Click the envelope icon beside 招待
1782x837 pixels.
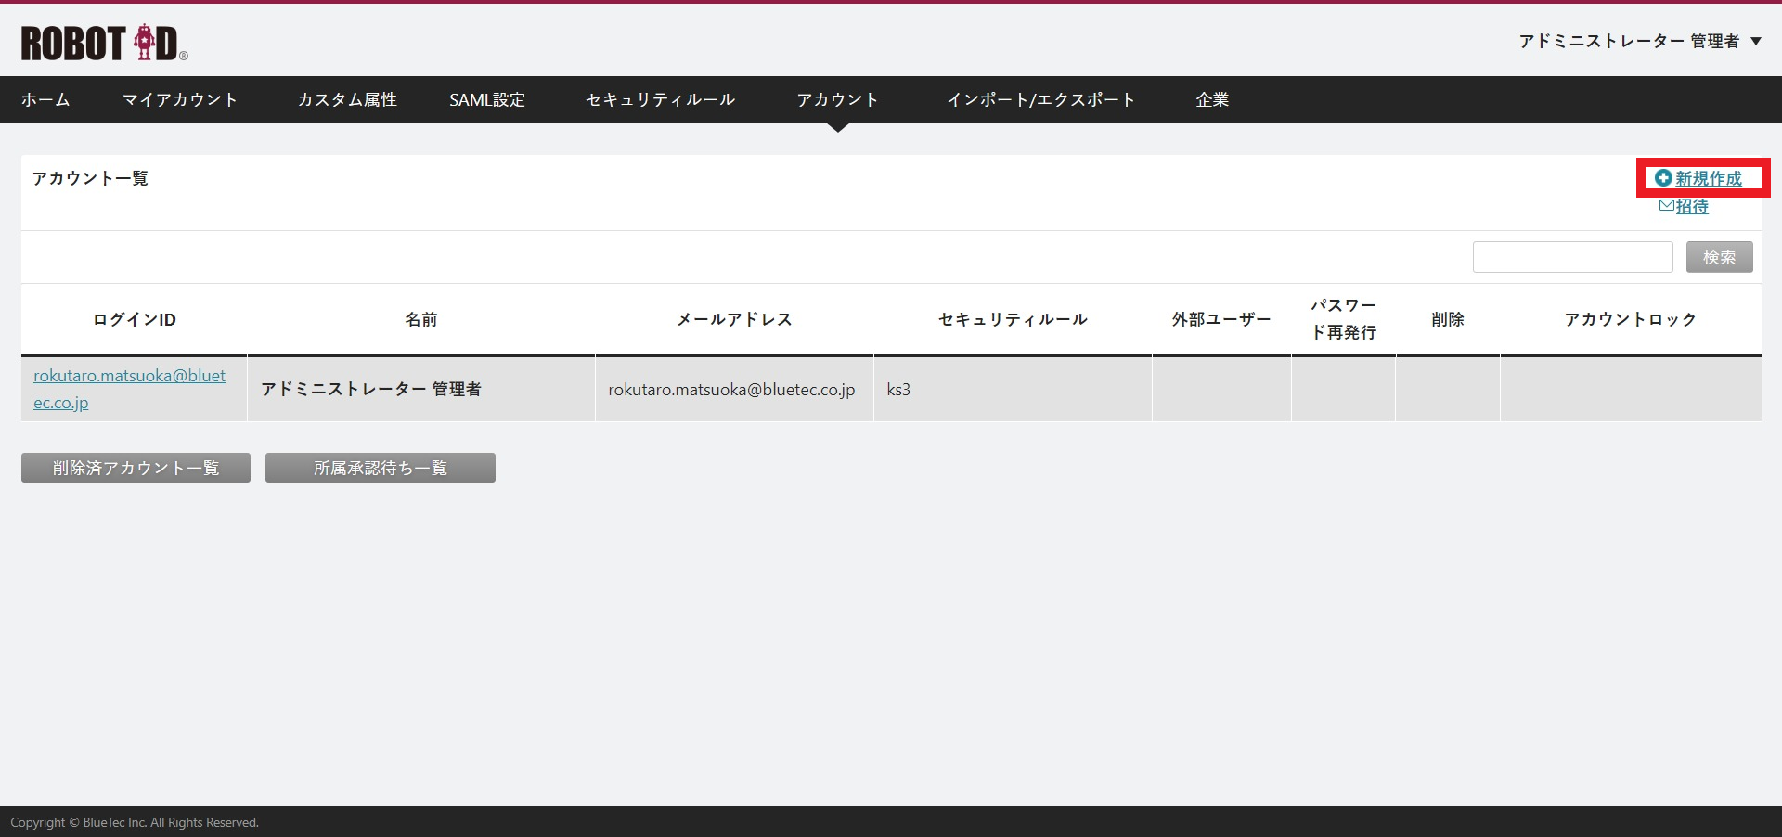tap(1667, 205)
